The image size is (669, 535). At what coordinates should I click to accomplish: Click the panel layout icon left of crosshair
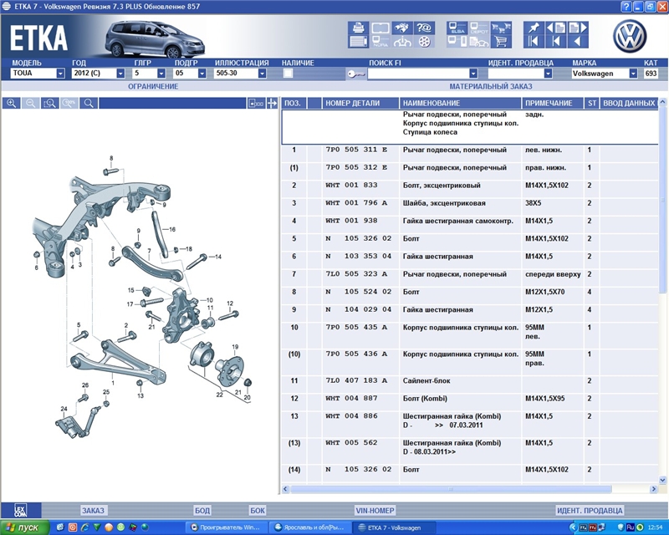[257, 104]
